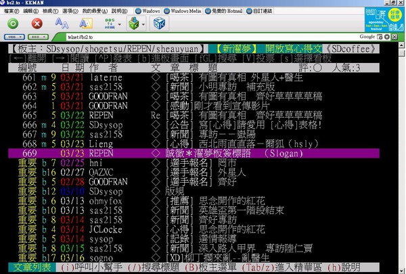Click the 免費的 Hotmail link bookmark
This screenshot has width=406, height=274.
(224, 11)
